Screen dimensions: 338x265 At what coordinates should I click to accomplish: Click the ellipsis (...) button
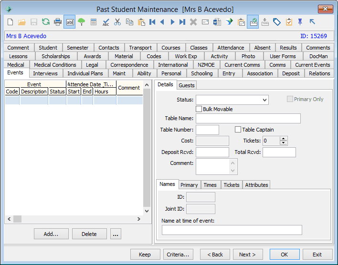[x=116, y=234]
